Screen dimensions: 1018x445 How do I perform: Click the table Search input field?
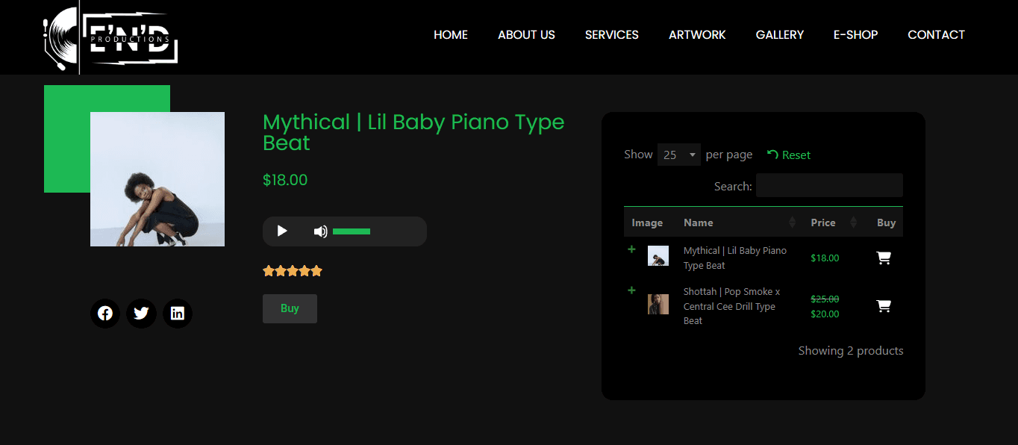point(829,186)
